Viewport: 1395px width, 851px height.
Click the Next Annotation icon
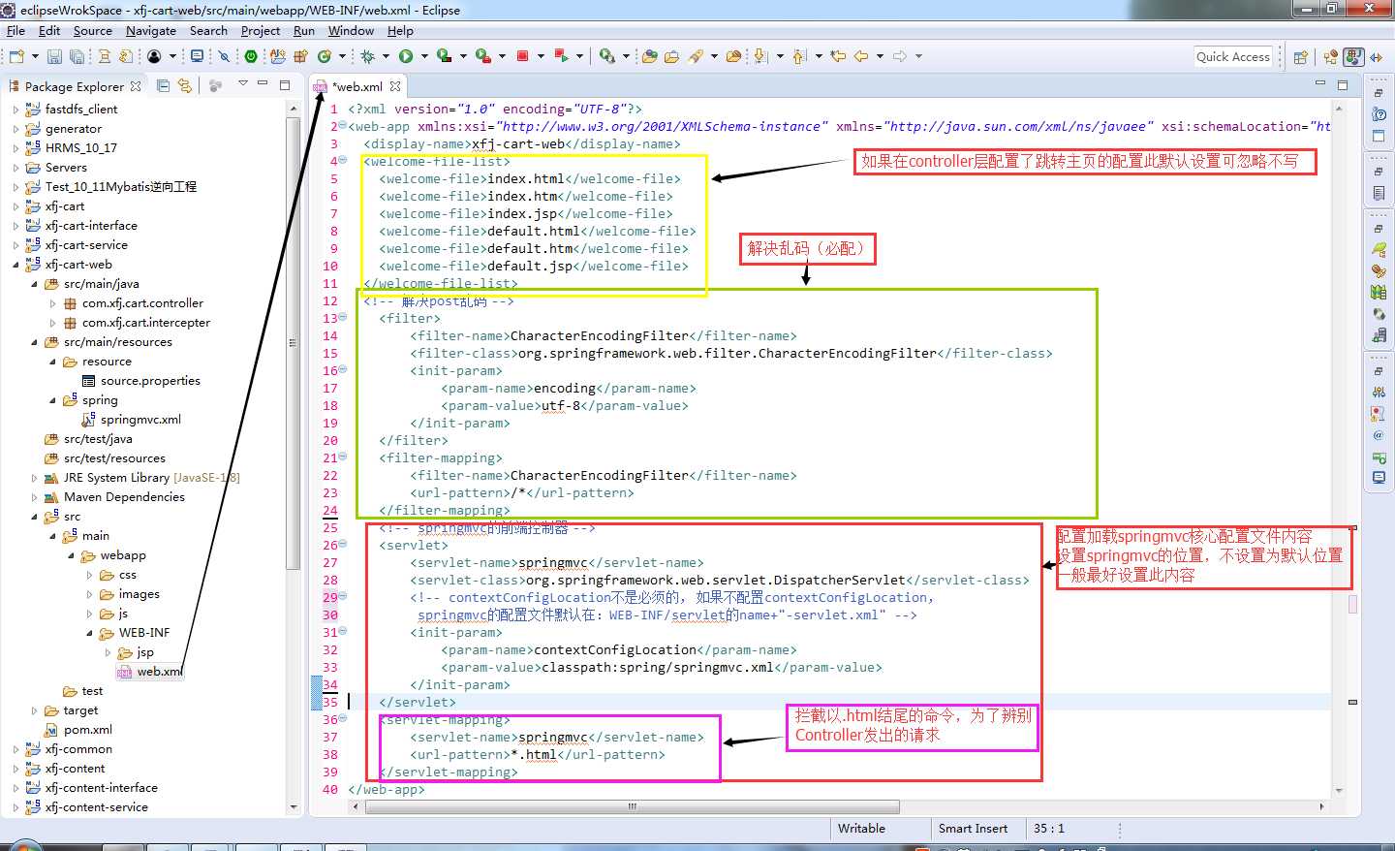click(x=760, y=56)
